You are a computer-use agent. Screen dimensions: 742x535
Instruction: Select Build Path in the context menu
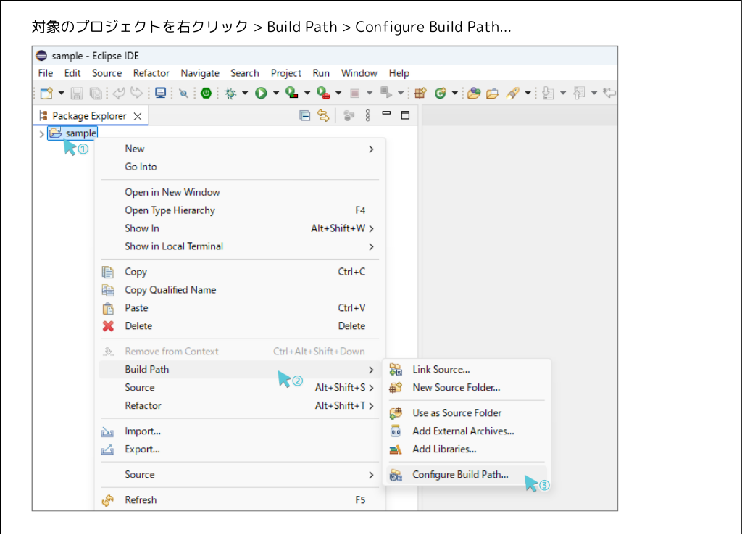click(x=240, y=370)
